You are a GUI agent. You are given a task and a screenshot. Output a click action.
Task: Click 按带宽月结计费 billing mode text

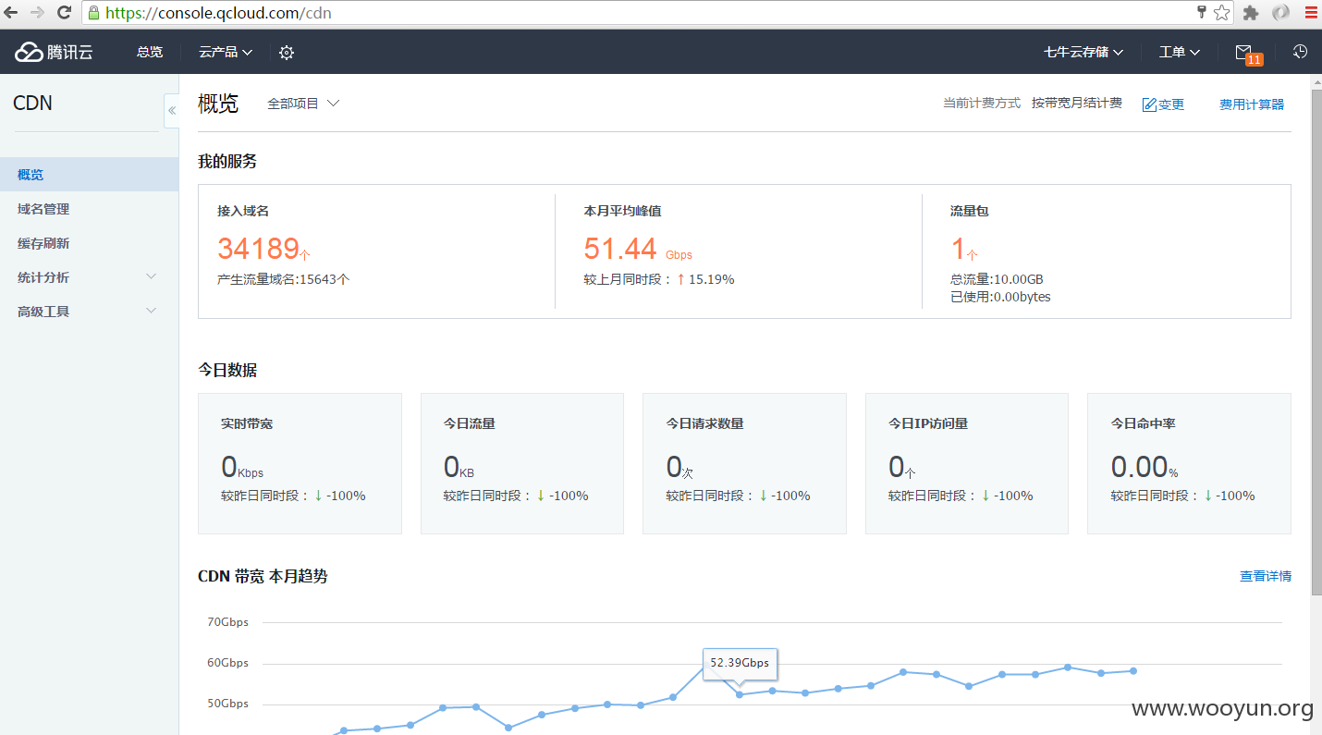click(x=1077, y=104)
